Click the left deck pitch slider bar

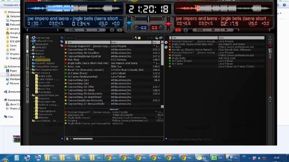point(43,30)
